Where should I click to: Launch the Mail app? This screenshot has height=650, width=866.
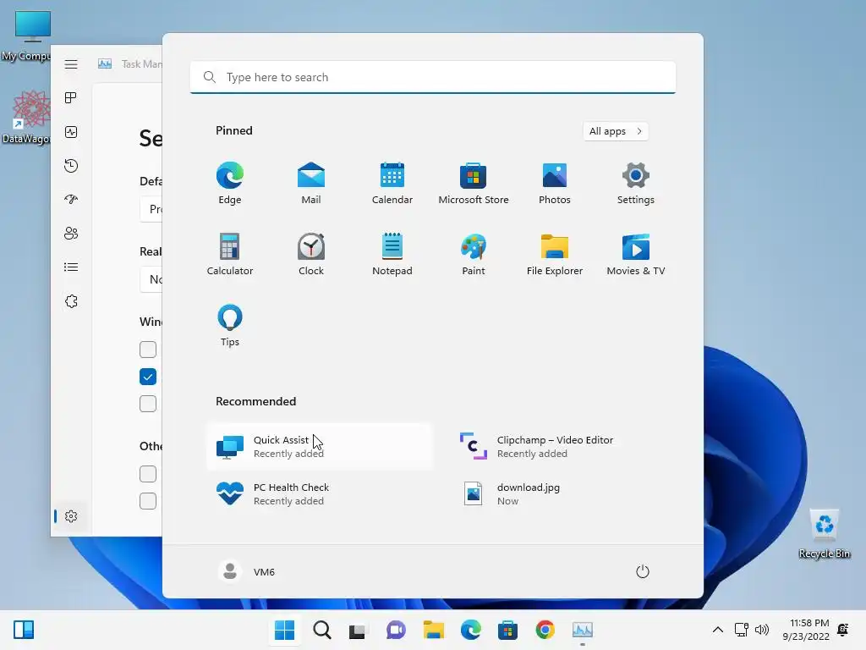click(x=311, y=184)
